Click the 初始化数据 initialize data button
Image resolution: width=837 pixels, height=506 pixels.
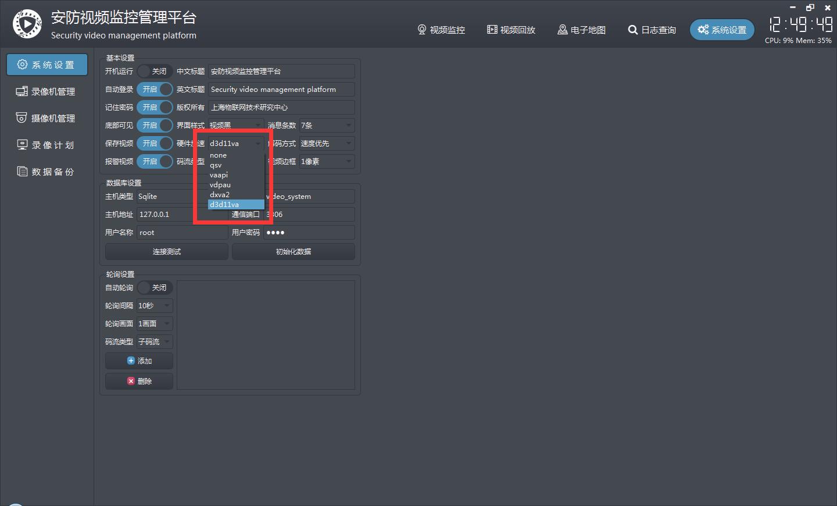click(x=293, y=252)
